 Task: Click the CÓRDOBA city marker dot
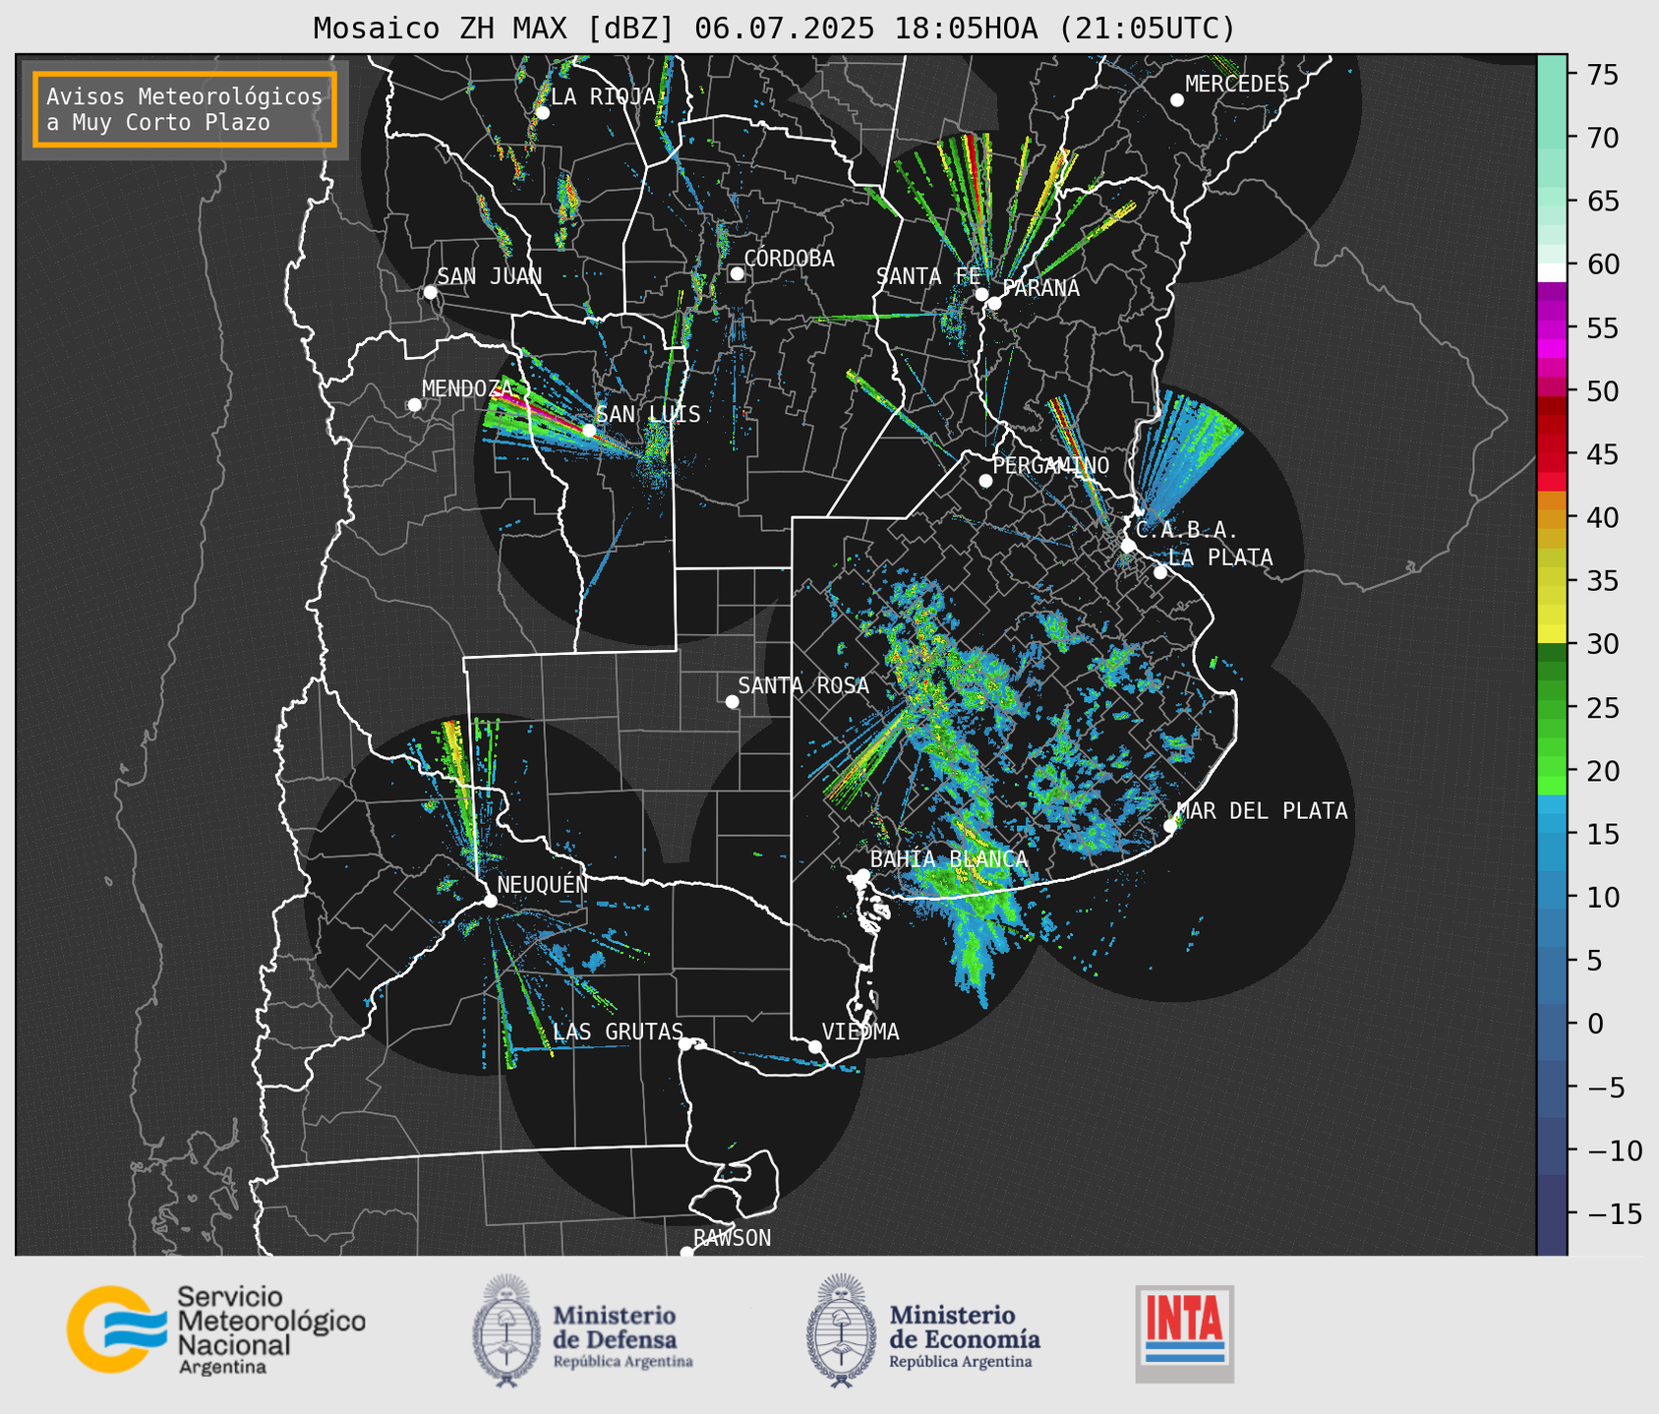tap(737, 273)
